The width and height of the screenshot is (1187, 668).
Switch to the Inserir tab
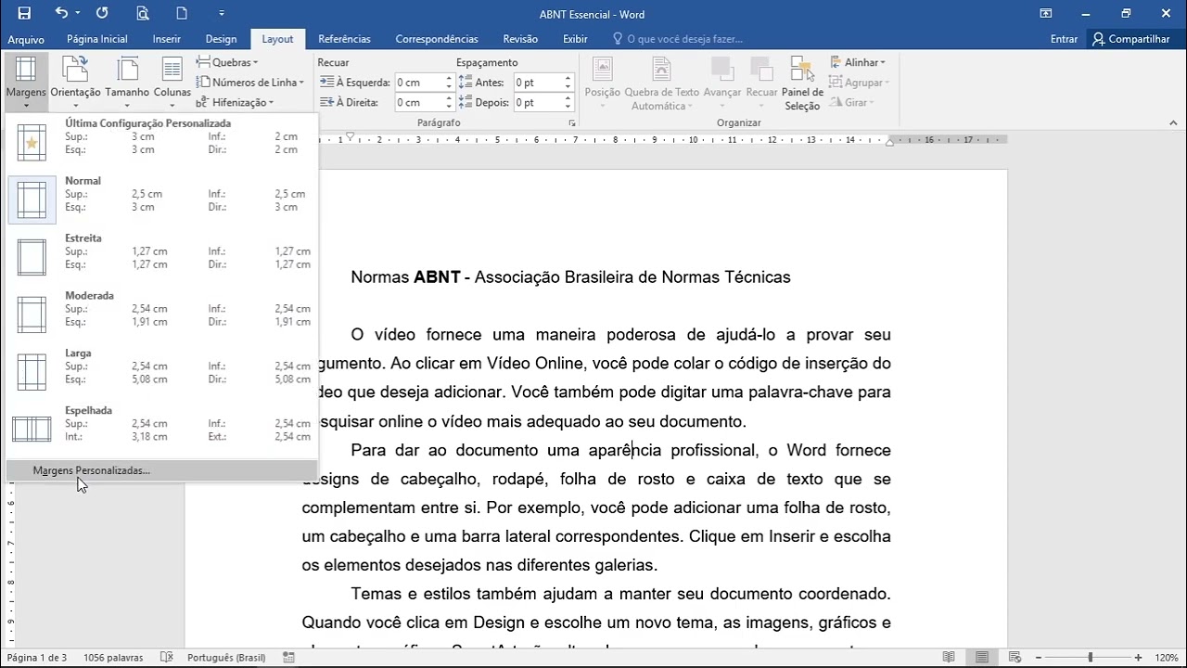click(167, 39)
